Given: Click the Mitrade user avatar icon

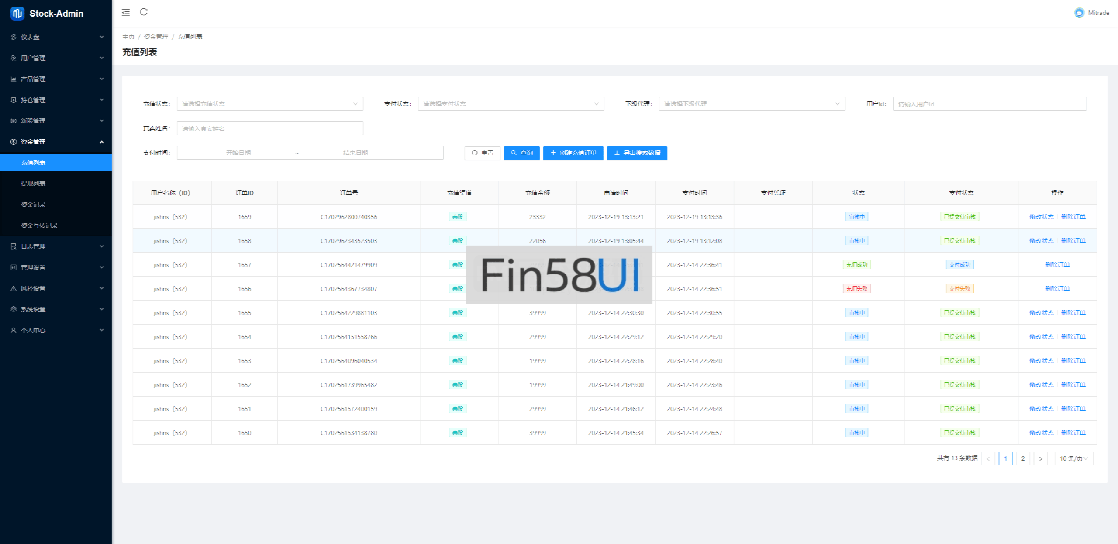Looking at the screenshot, I should coord(1079,13).
